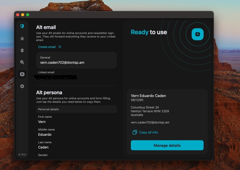Open the Alerts bell icon in sidebar

tap(22, 38)
